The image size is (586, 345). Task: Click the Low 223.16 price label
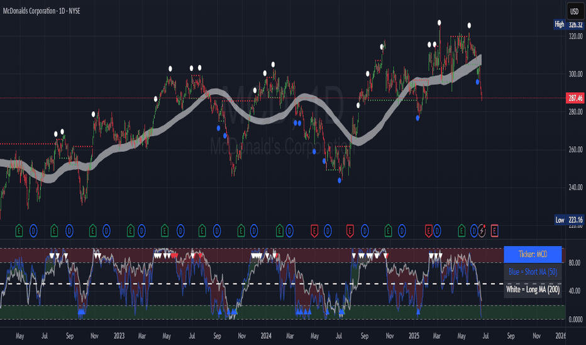click(x=568, y=220)
